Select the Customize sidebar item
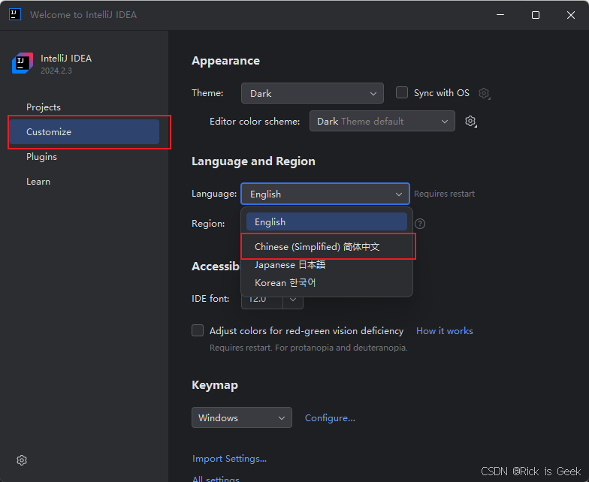 [x=84, y=132]
